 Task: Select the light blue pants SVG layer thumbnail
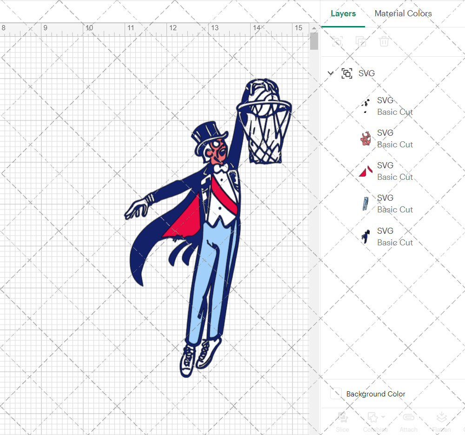365,204
